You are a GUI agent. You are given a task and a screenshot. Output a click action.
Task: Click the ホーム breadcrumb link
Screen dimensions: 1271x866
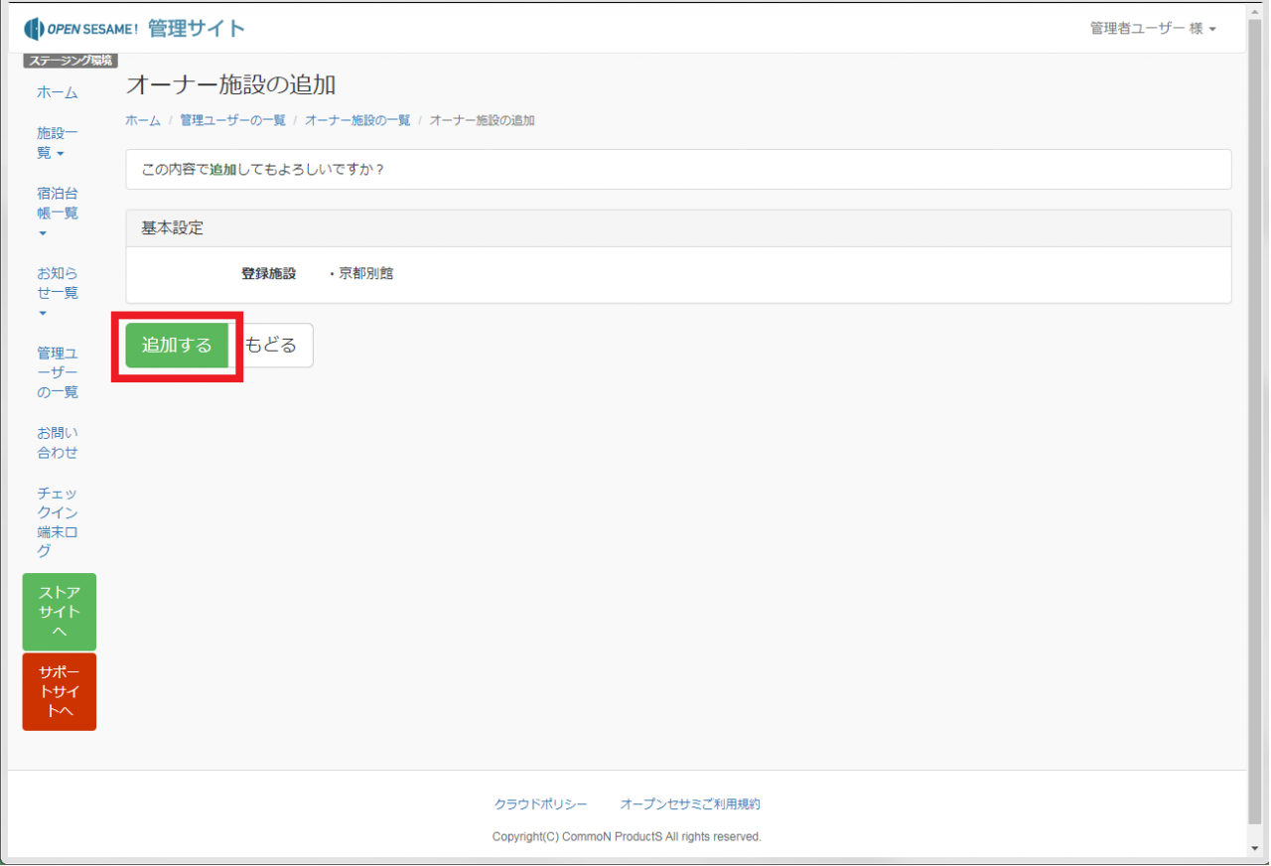coord(142,120)
